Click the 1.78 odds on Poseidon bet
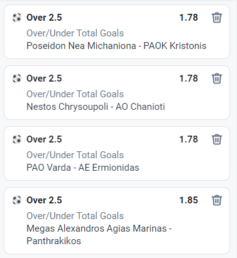The height and width of the screenshot is (258, 237). point(189,18)
